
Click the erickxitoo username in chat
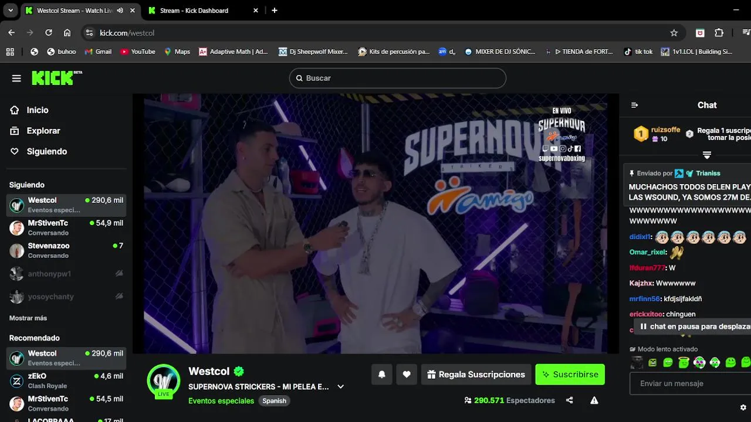[646, 314]
